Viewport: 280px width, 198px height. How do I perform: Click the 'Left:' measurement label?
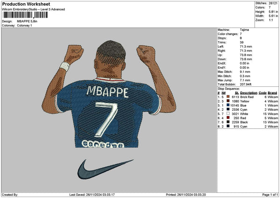click(x=221, y=46)
